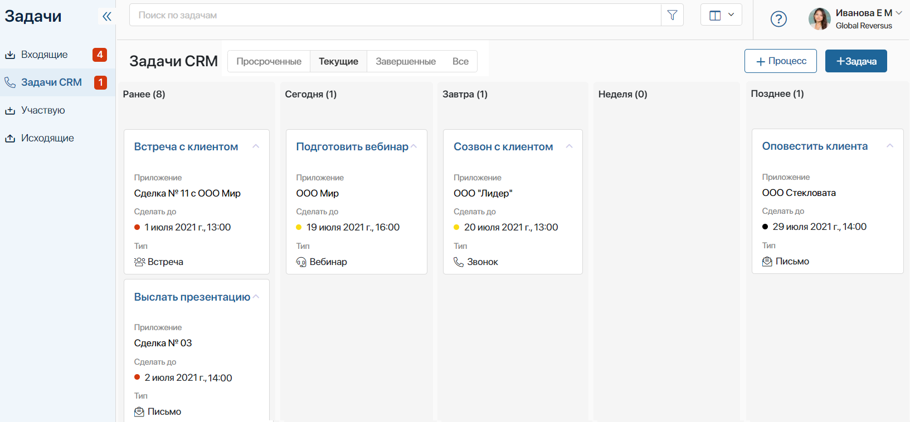Click the Сделка № 03 text

point(163,343)
